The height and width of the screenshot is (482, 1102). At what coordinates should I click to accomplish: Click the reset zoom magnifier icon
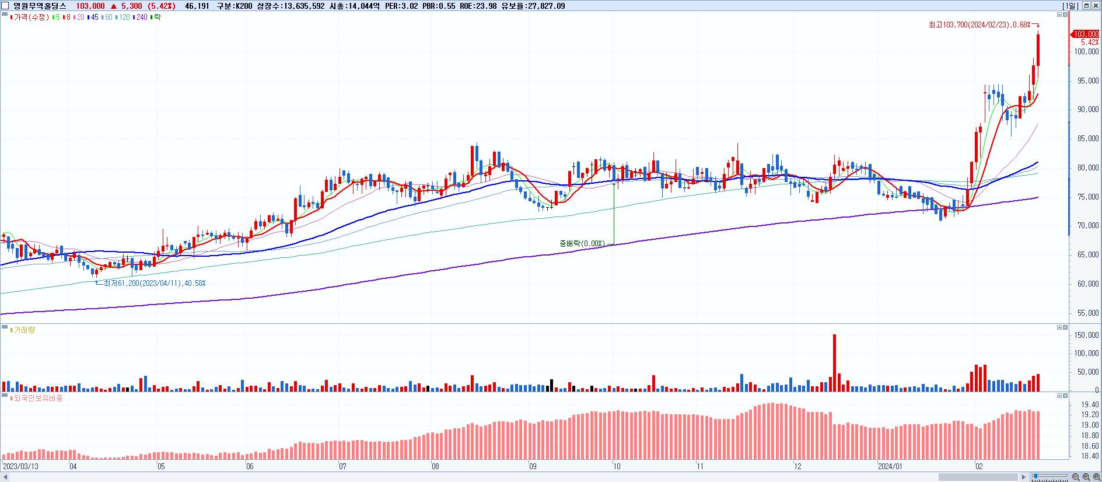pyautogui.click(x=1097, y=477)
